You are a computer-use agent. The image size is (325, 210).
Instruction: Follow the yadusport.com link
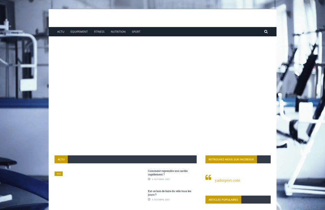pos(227,180)
